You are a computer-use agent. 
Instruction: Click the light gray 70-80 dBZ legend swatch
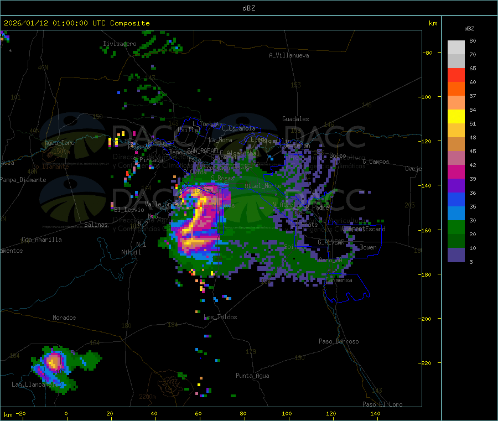(456, 48)
